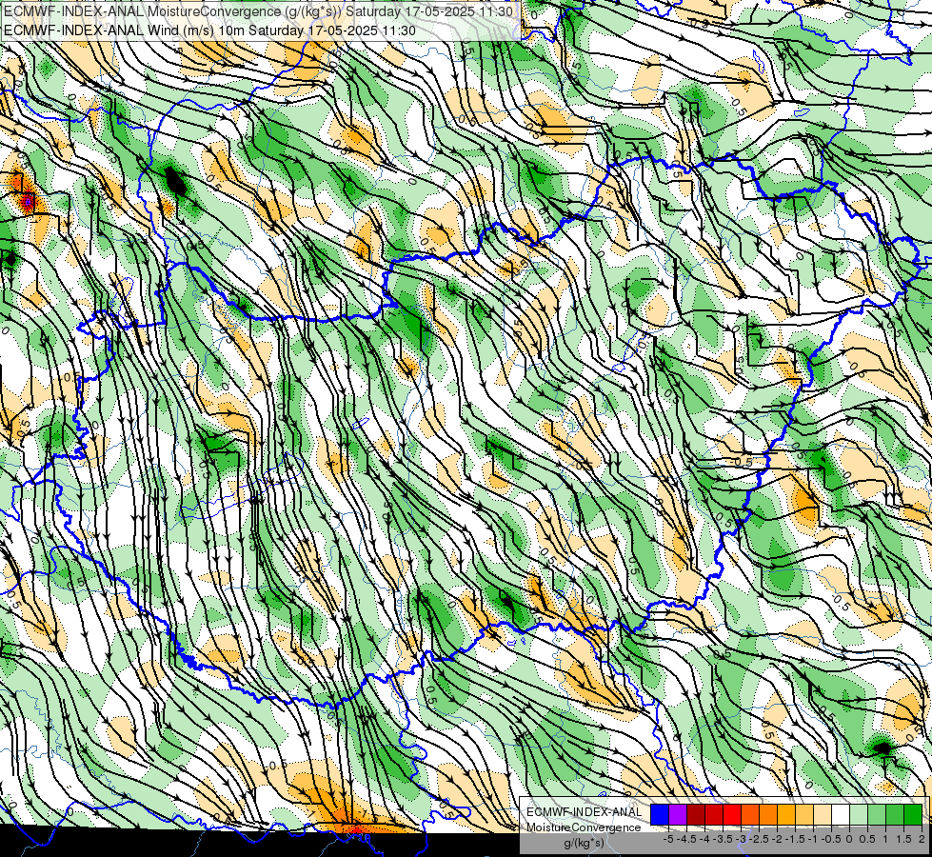Click the purple legend swatch
The height and width of the screenshot is (857, 932).
coord(678,815)
